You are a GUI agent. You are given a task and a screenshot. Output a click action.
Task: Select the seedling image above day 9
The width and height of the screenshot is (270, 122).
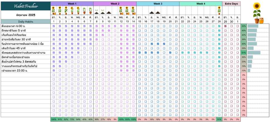pos(103,12)
